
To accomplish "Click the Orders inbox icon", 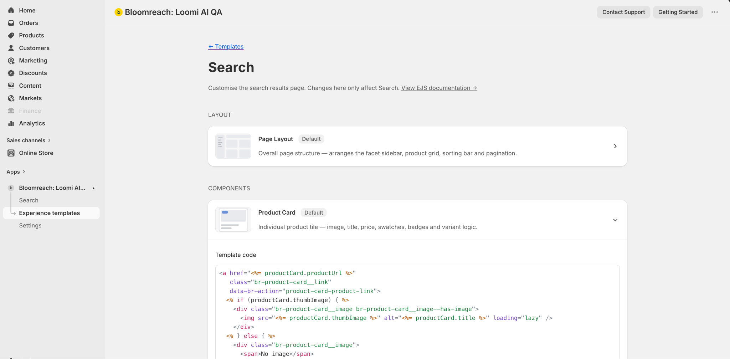I will coord(11,23).
